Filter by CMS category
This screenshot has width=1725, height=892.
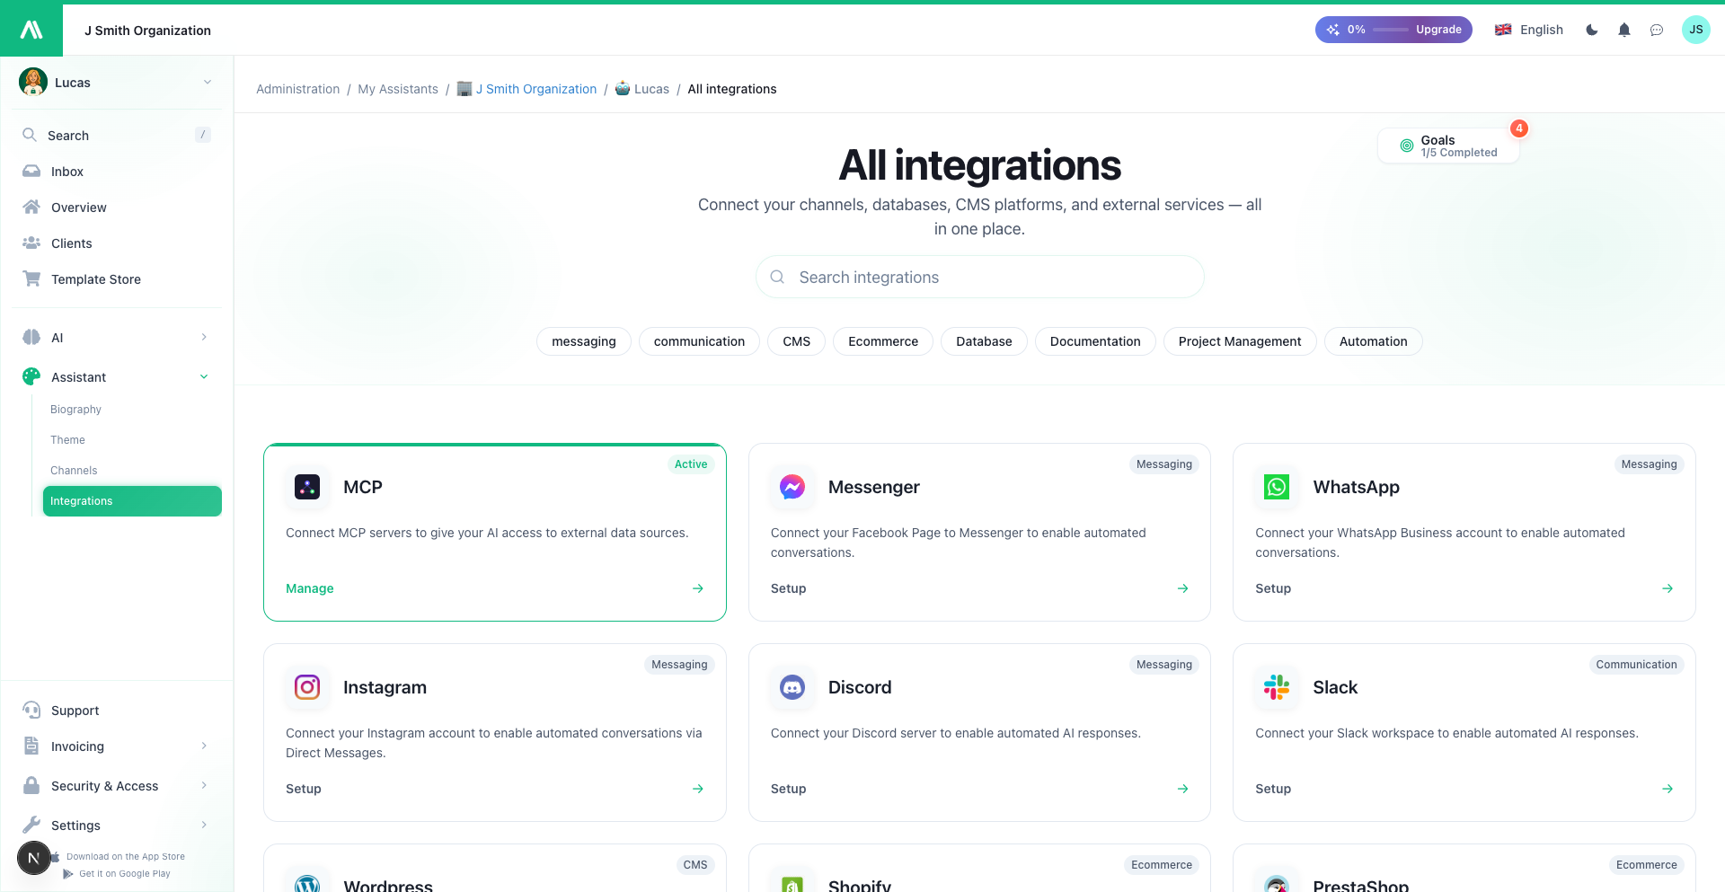[x=796, y=341]
